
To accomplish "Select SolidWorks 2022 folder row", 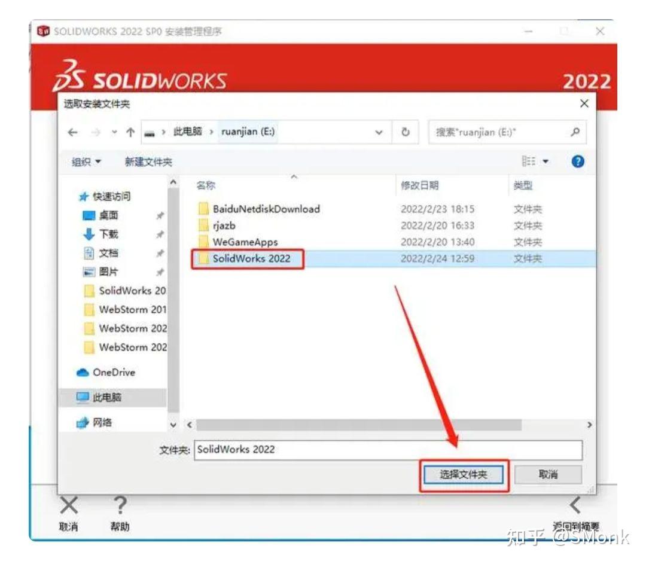I will point(394,259).
